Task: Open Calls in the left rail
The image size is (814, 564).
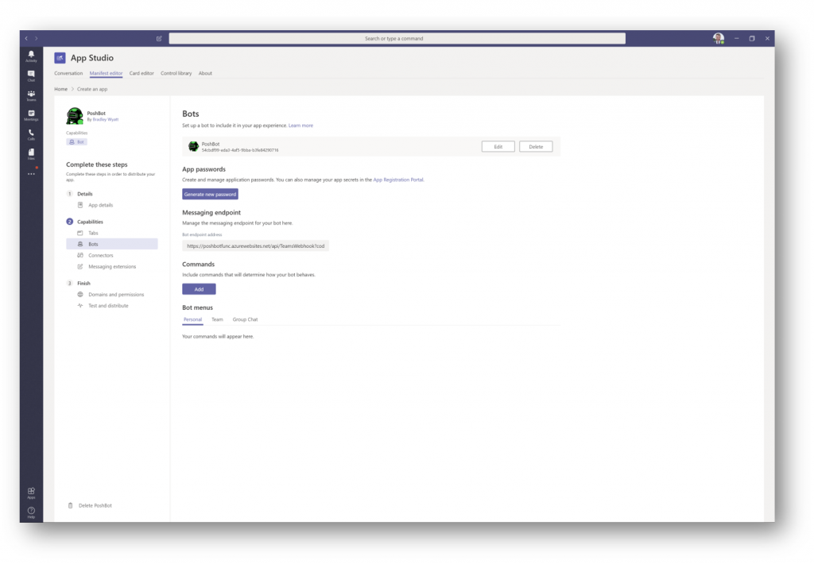Action: (x=31, y=135)
